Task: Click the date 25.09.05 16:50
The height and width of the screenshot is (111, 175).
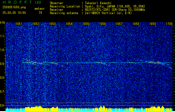Action: click(14, 13)
